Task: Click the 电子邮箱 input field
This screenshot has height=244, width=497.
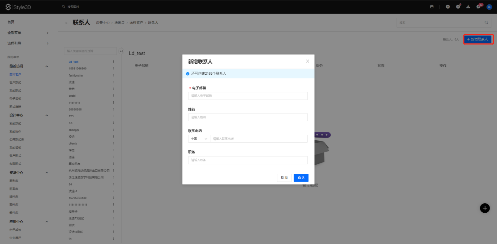Action: pyautogui.click(x=248, y=96)
